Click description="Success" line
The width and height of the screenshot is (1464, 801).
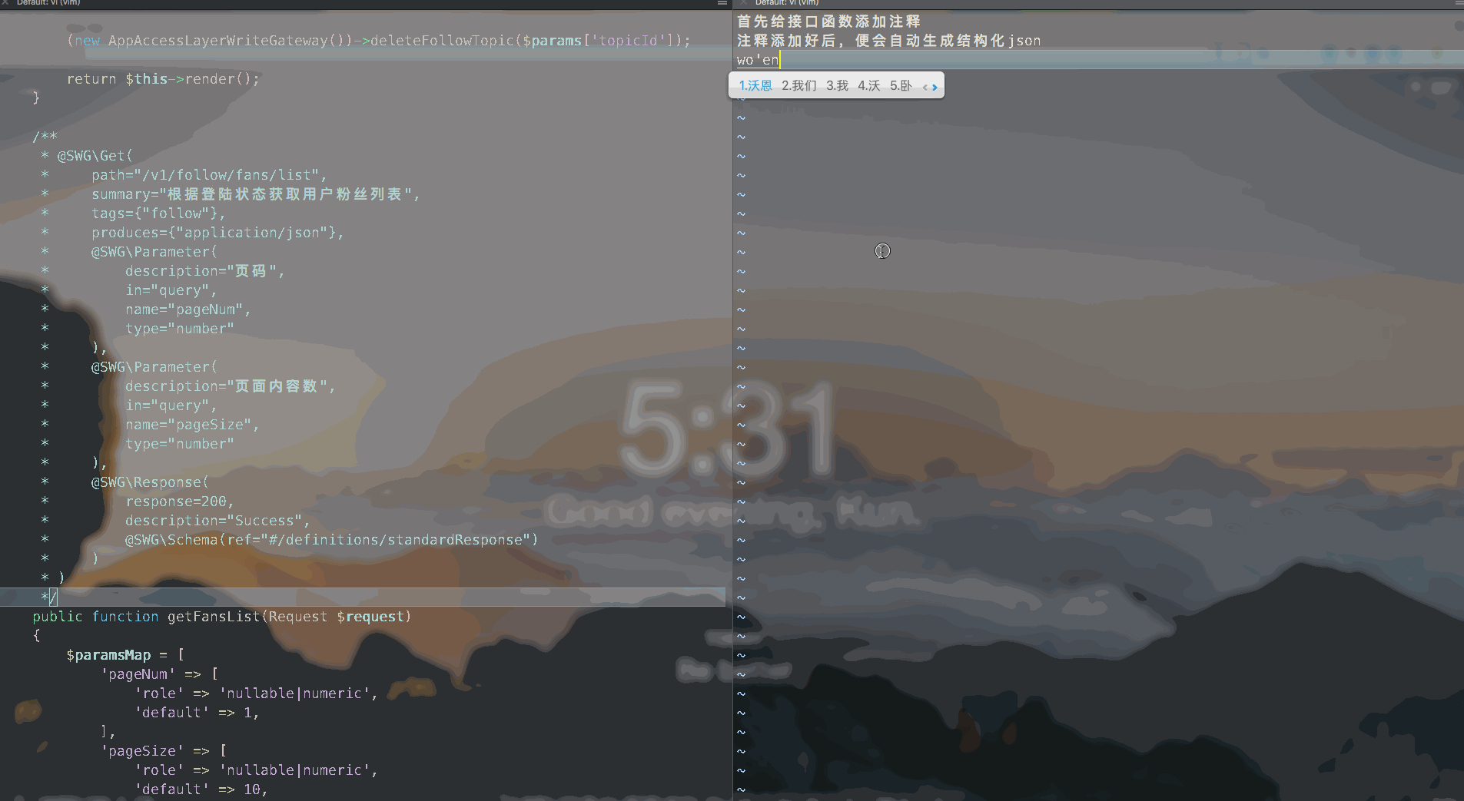coord(217,521)
